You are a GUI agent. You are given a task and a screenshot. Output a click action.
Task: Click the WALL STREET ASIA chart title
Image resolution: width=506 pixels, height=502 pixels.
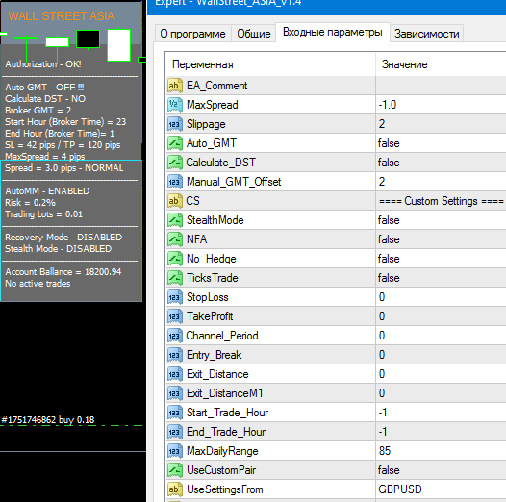coord(61,16)
